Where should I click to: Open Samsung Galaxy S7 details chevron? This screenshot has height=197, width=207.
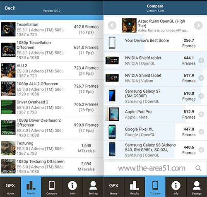click(201, 96)
